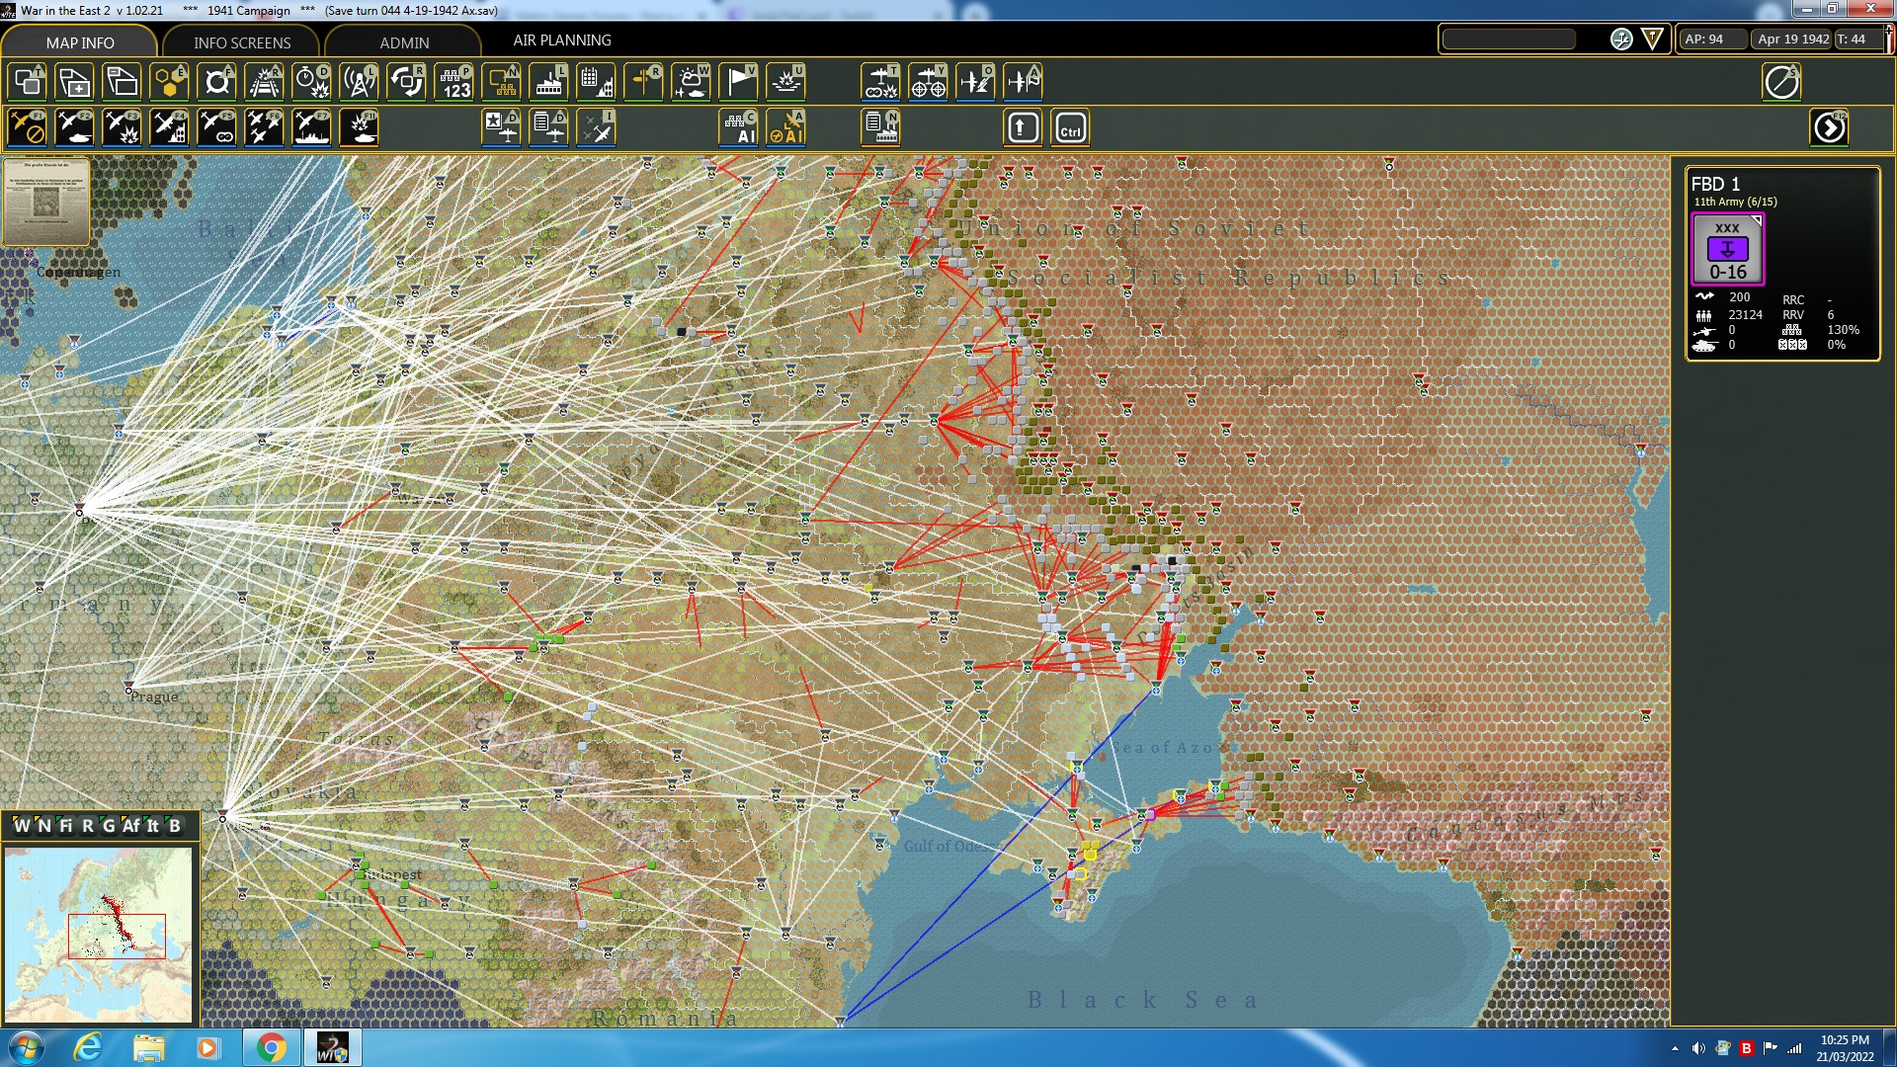Click the FBD 1 unit name
The image size is (1897, 1067).
point(1715,184)
